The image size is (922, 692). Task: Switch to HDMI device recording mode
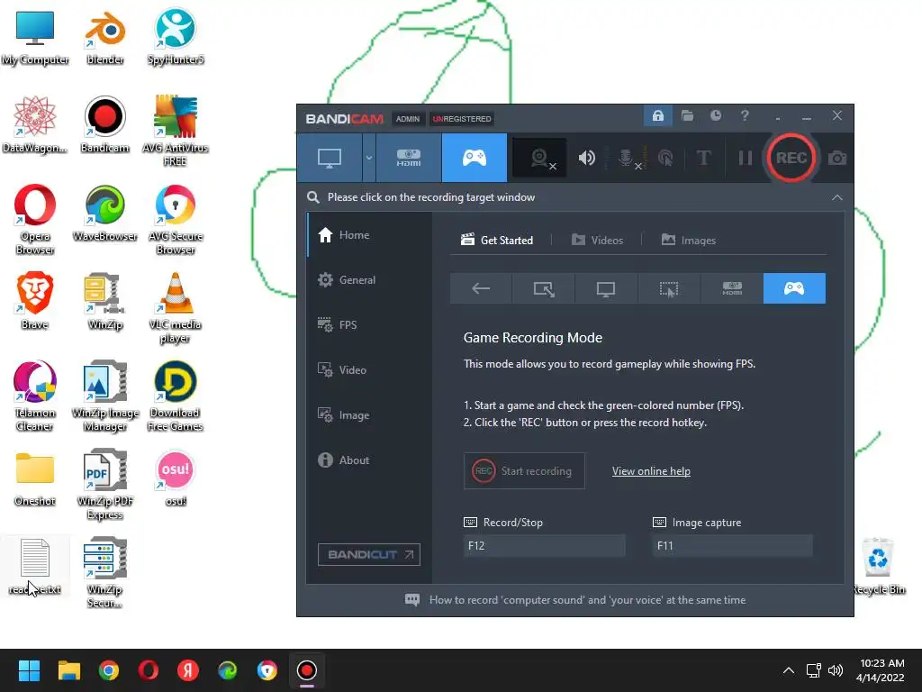(409, 158)
